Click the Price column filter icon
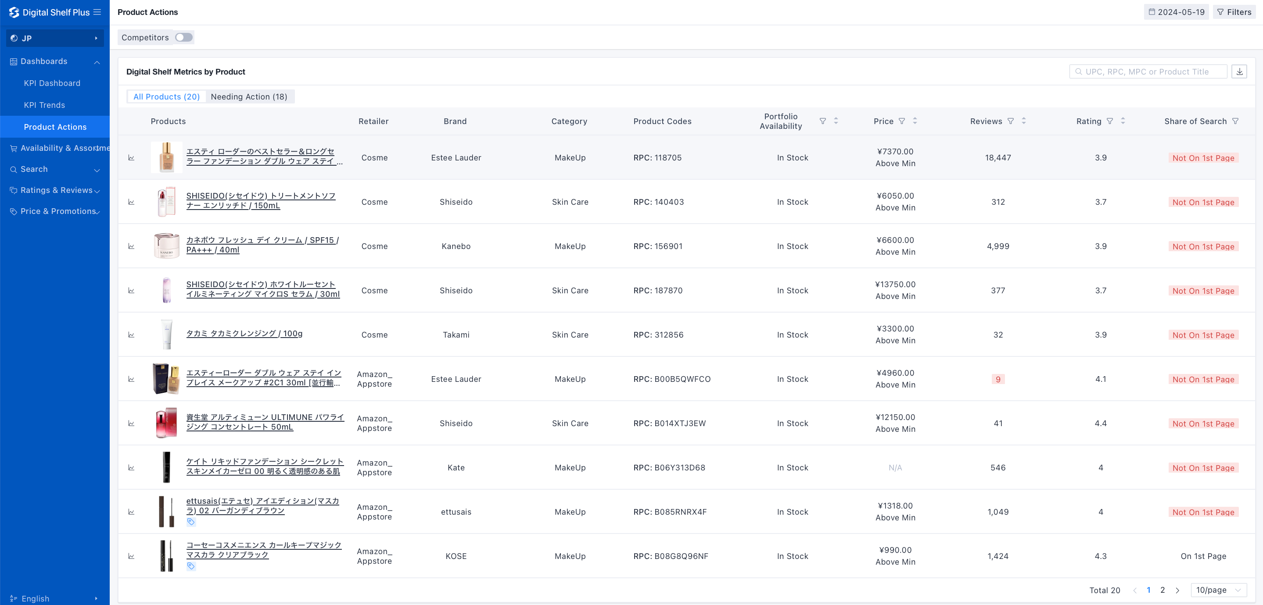This screenshot has height=605, width=1263. pyautogui.click(x=902, y=121)
